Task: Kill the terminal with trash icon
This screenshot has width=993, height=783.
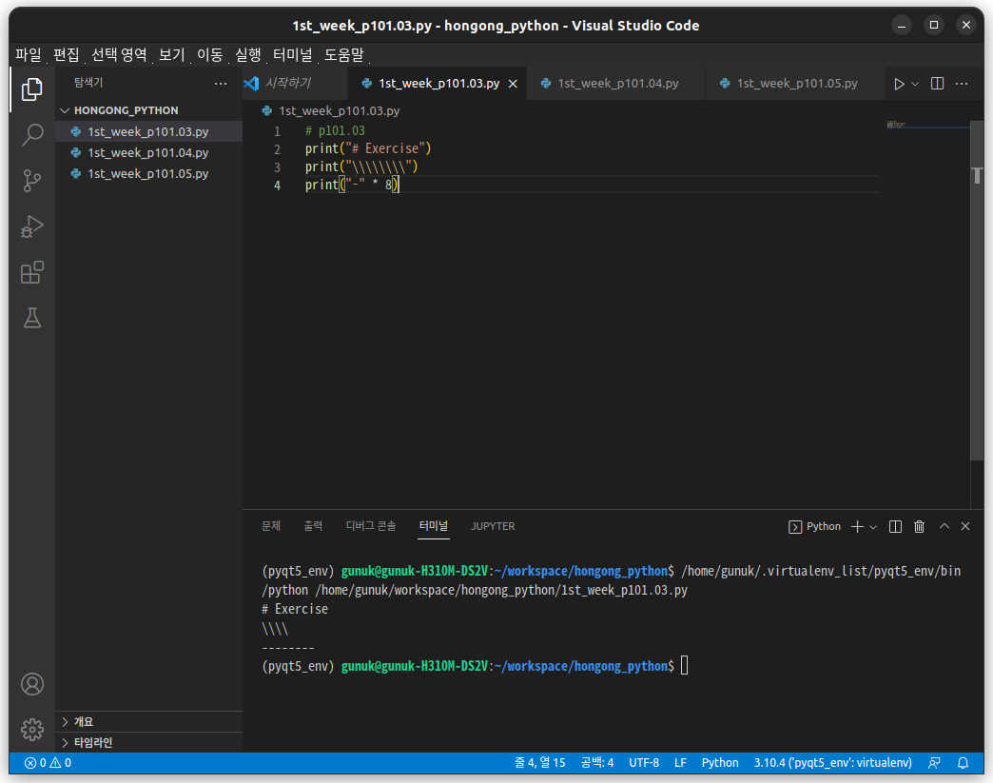Action: 919,526
